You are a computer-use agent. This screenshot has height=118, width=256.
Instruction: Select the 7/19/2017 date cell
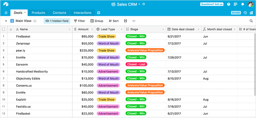184,107
